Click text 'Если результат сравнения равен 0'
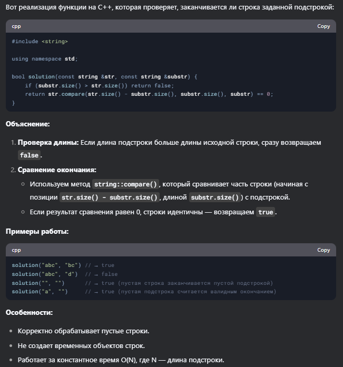The width and height of the screenshot is (343, 367). [85, 212]
